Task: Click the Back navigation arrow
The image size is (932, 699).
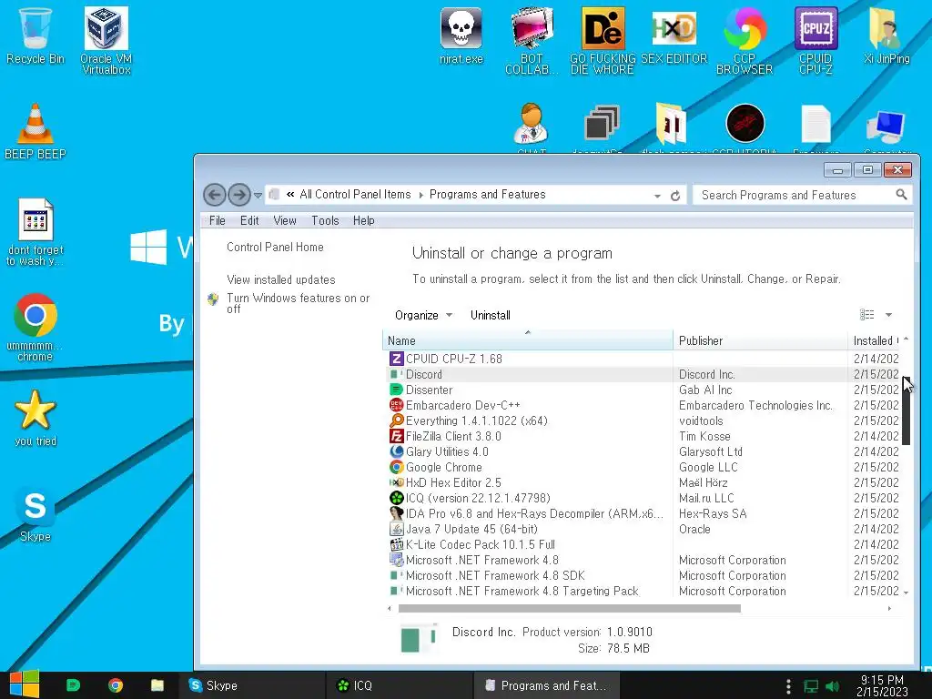Action: pos(215,195)
